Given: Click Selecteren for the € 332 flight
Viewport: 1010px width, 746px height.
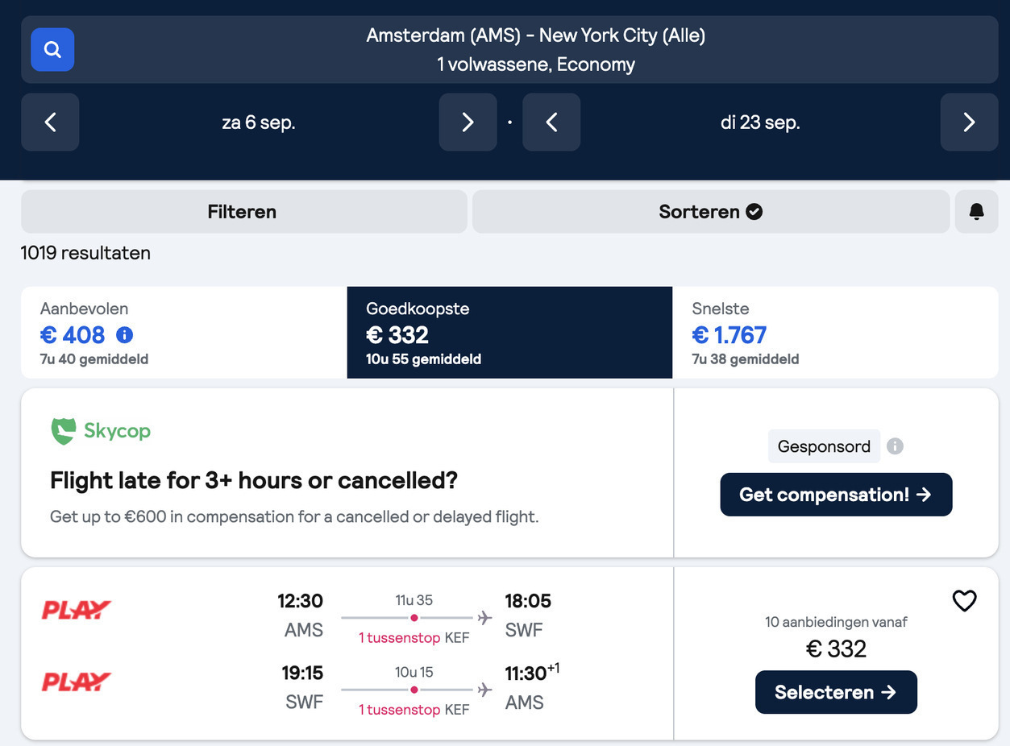Looking at the screenshot, I should pyautogui.click(x=836, y=692).
